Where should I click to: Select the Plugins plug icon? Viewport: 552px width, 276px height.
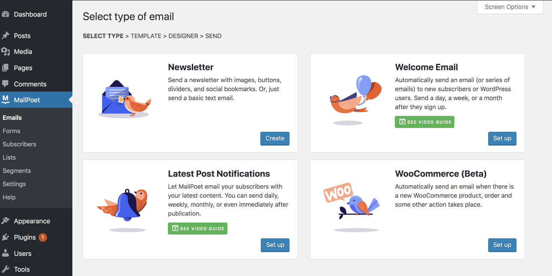coord(7,237)
